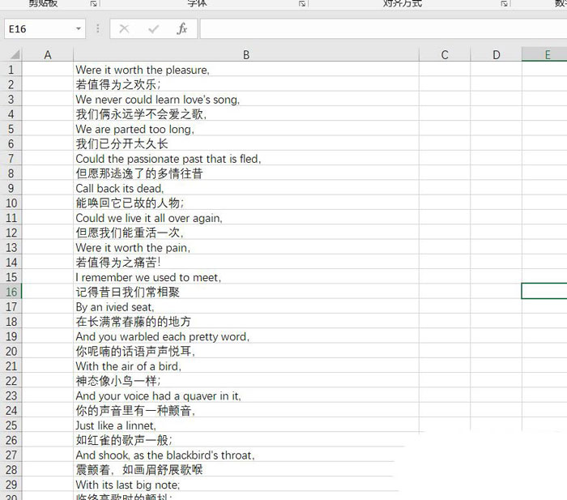Image resolution: width=567 pixels, height=500 pixels.
Task: Open the Clipboard group dialog launcher
Action: tap(94, 4)
